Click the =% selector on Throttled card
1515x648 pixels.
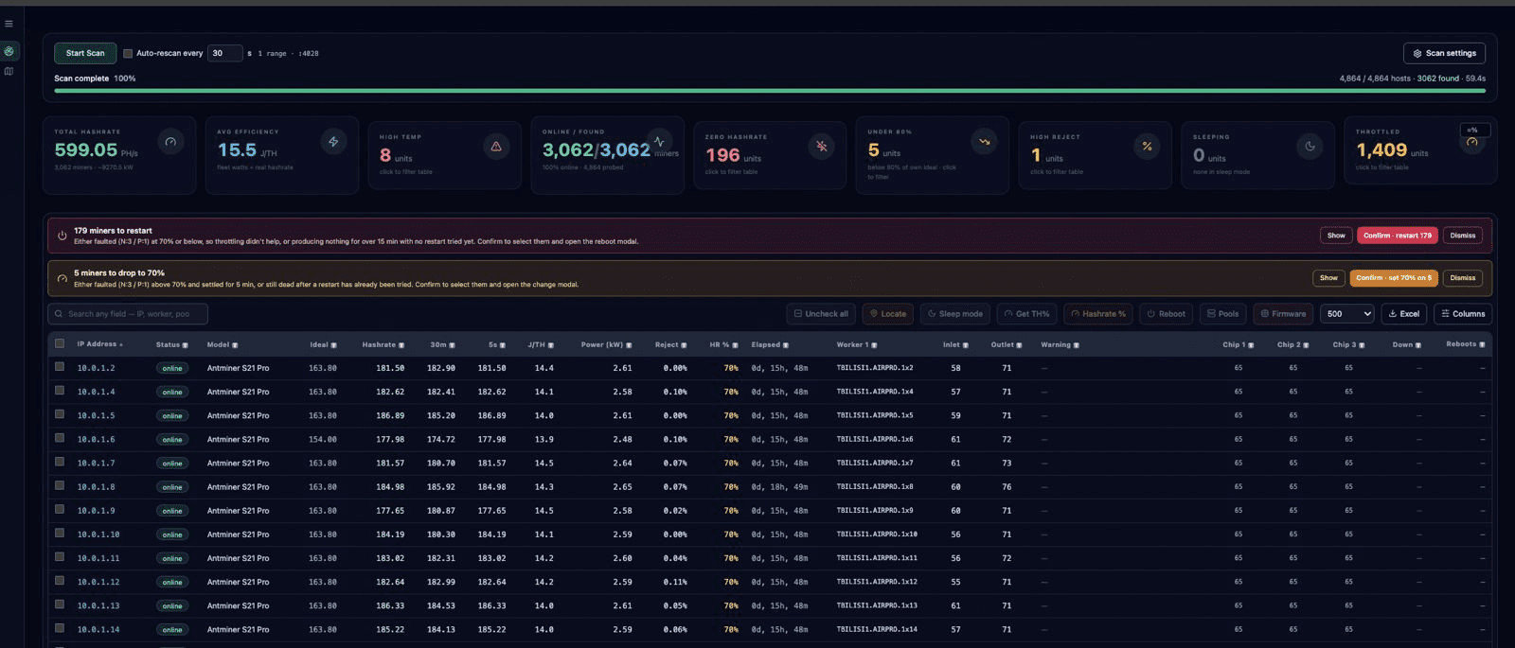[1474, 130]
